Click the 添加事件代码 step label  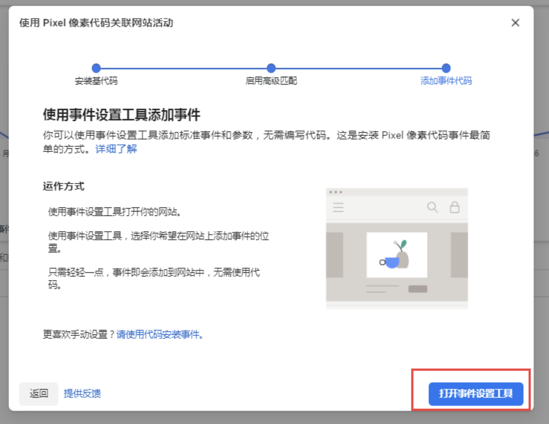coord(446,81)
